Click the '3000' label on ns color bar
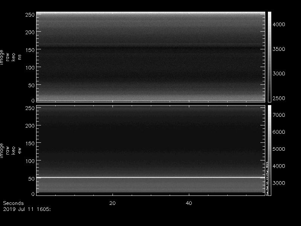Image resolution: width=301 pixels, height=226 pixels. [279, 73]
